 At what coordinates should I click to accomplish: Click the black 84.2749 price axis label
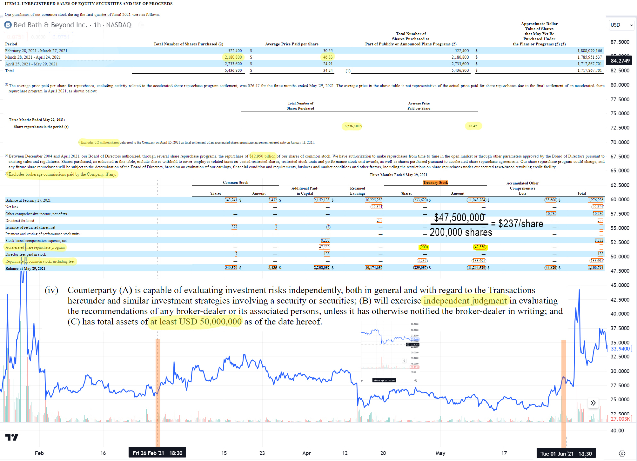(x=620, y=61)
